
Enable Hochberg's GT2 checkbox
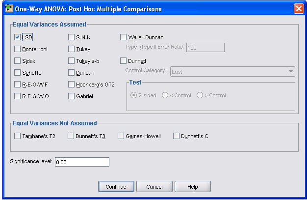coord(72,85)
